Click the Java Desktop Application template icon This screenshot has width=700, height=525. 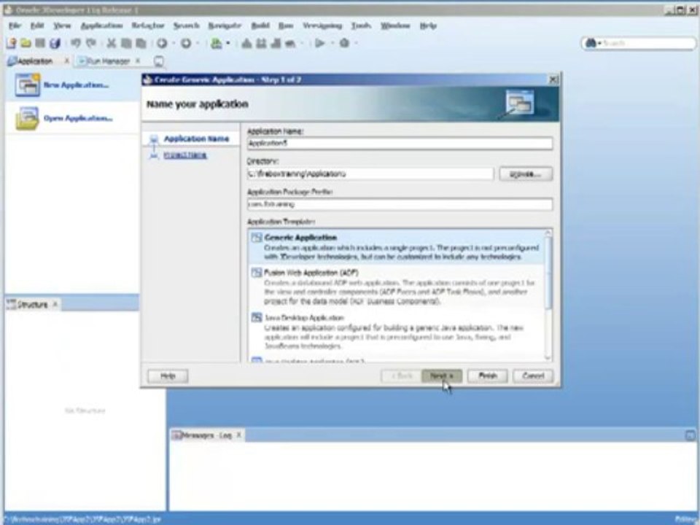coord(256,317)
